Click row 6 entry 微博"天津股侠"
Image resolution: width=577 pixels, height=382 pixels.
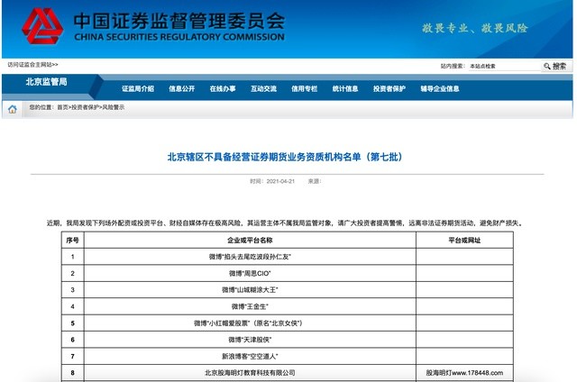(250, 340)
